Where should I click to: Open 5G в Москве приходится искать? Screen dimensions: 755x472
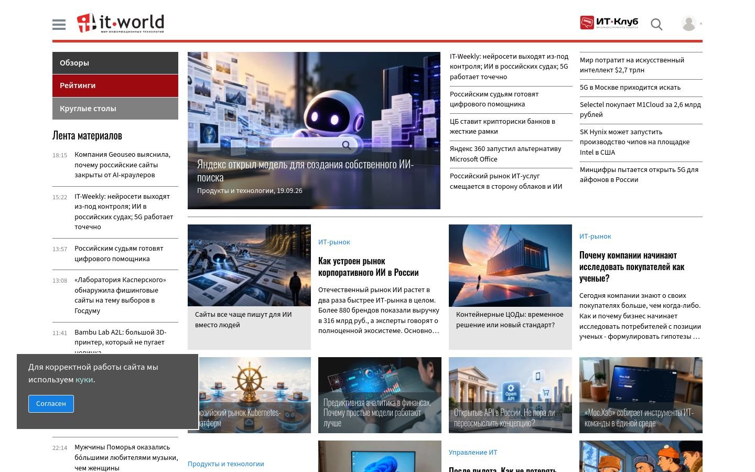click(630, 88)
